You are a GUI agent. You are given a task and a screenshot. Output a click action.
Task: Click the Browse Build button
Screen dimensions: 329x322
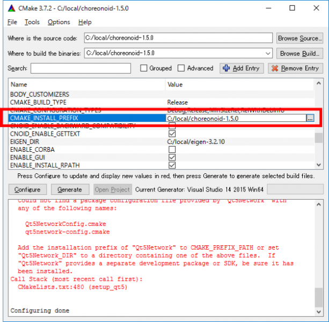click(299, 53)
